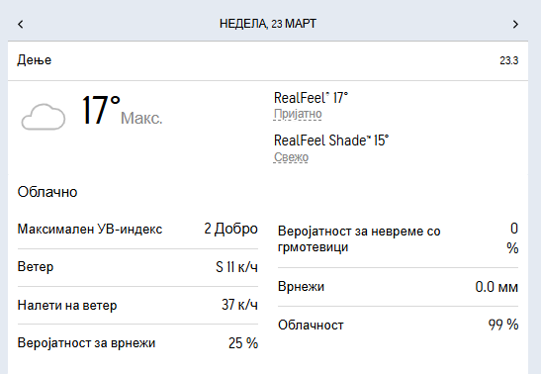Click the RealFeel 17° value
Viewport: 541px width, 374px height.
pos(311,98)
